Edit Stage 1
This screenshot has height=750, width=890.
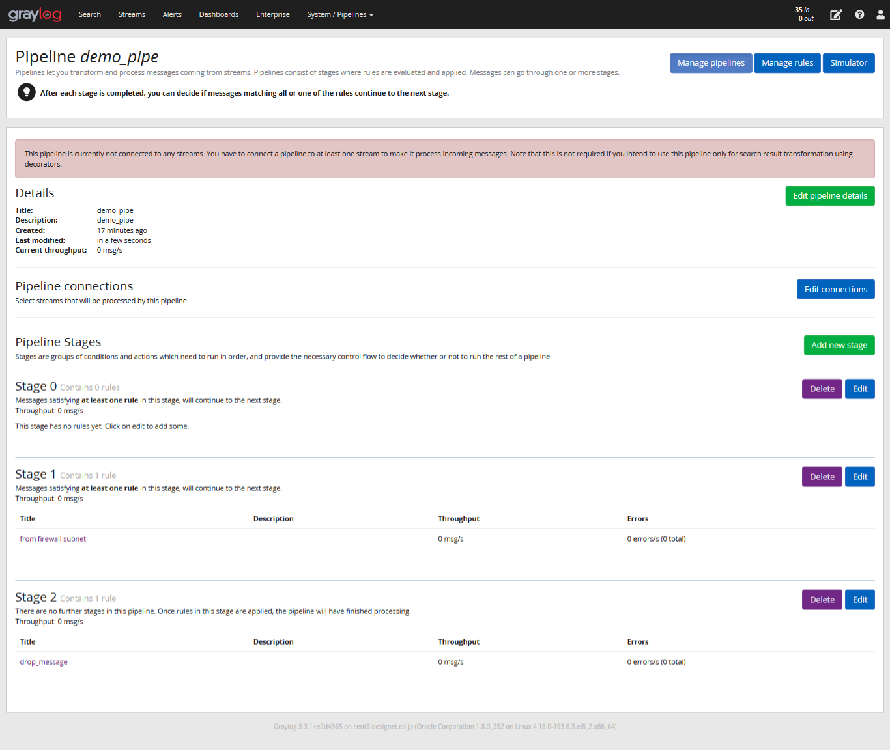coord(860,477)
